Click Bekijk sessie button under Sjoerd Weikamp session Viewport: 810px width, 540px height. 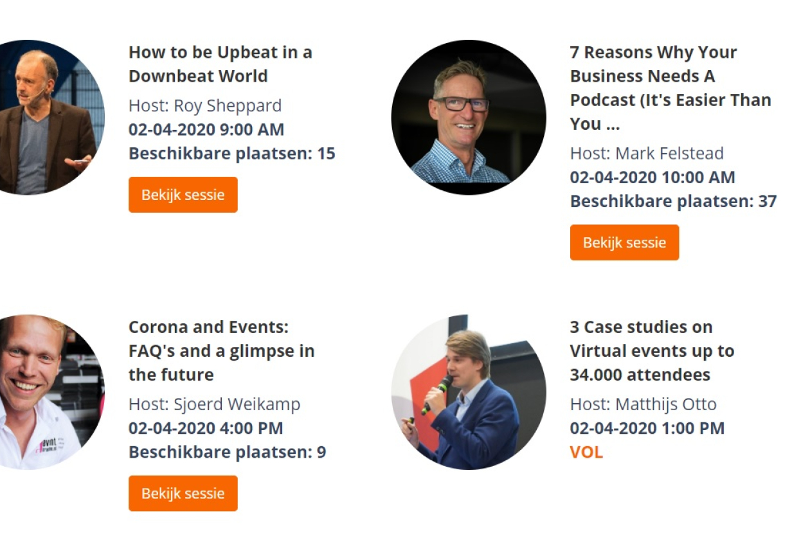pos(183,493)
